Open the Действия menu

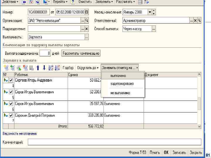(10, 2)
